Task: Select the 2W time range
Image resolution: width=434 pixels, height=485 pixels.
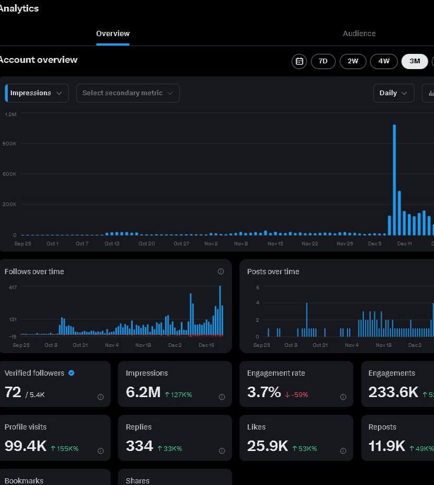Action: [x=353, y=61]
